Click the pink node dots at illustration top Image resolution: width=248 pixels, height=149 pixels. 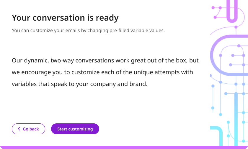tap(217, 12)
